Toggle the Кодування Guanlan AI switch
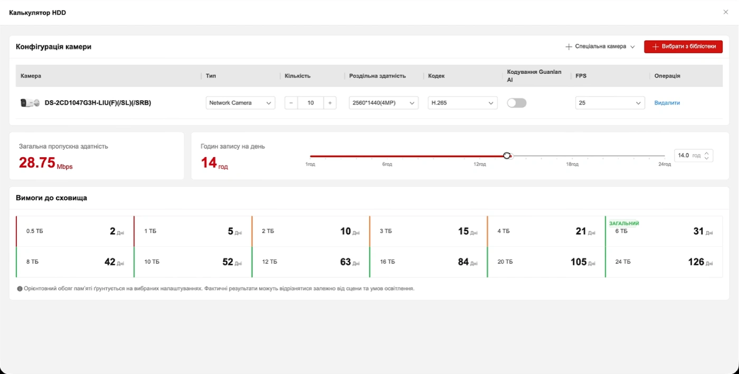Viewport: 739px width, 374px height. pos(517,103)
